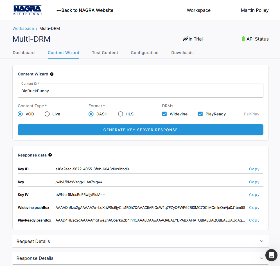
Task: Click the Response data help icon
Action: (x=50, y=155)
